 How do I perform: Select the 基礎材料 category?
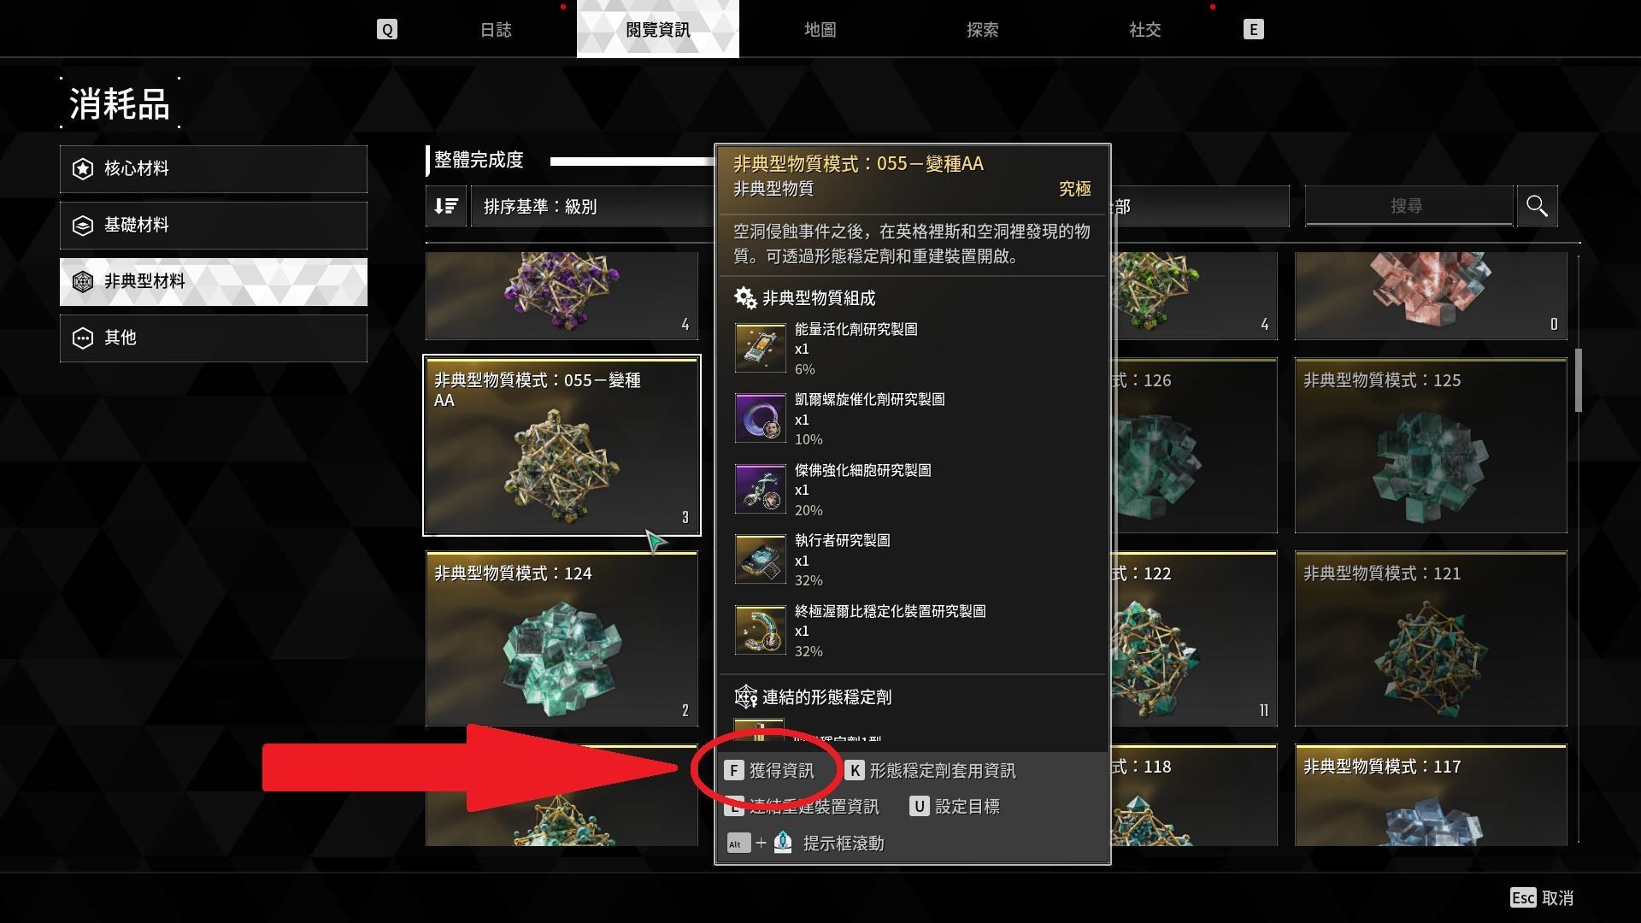214,225
